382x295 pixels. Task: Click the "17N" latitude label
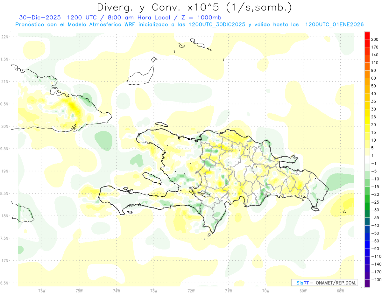coord(5,261)
